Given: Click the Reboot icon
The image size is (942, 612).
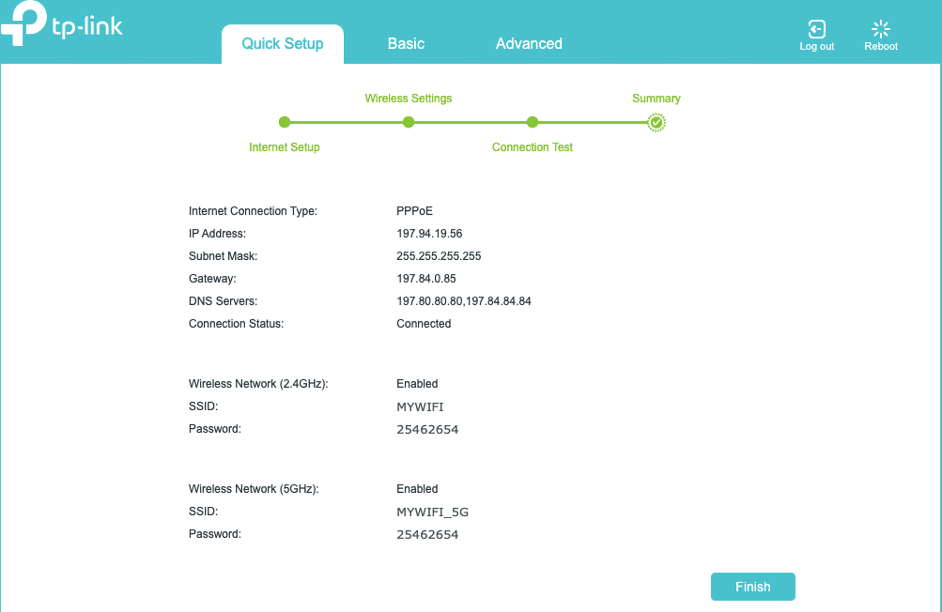Looking at the screenshot, I should coord(881,29).
